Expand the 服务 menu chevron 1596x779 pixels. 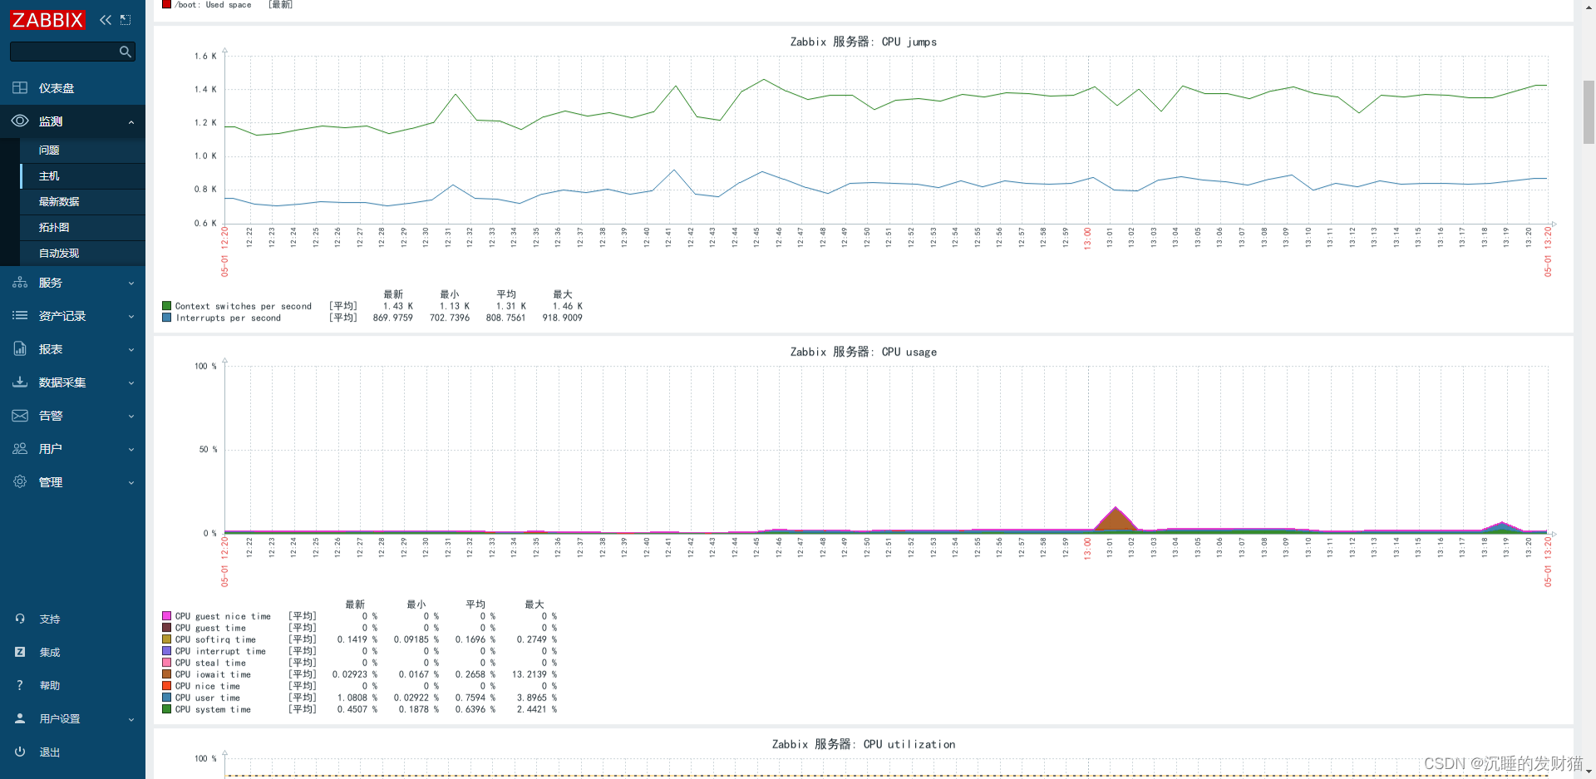[x=131, y=283]
